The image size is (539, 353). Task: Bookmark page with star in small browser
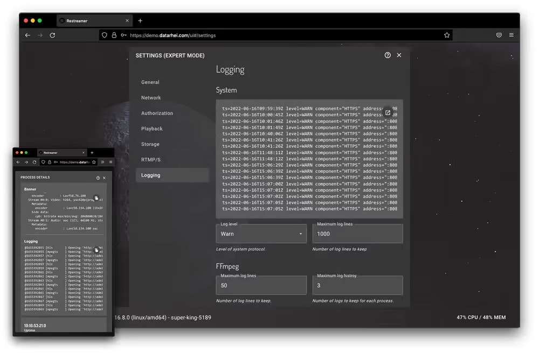pos(94,163)
